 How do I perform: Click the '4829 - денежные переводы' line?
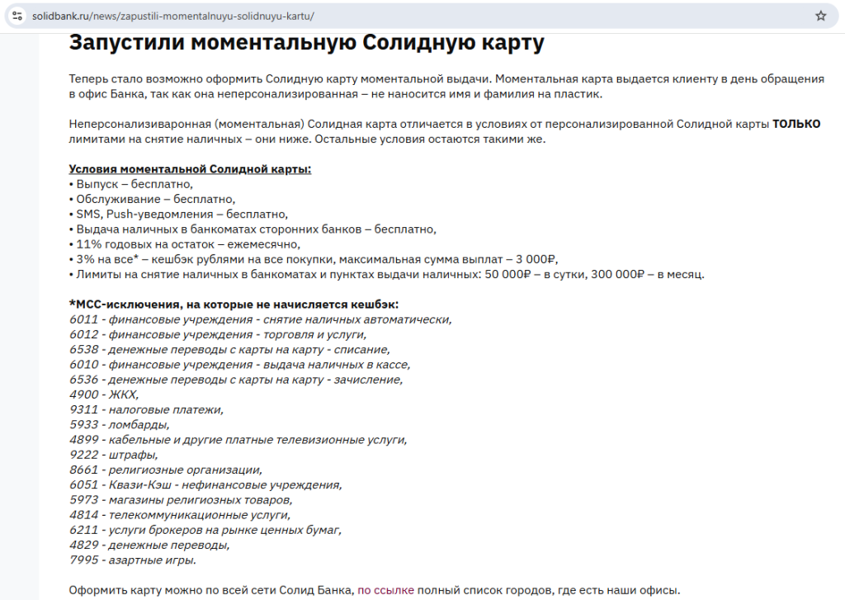coord(149,546)
